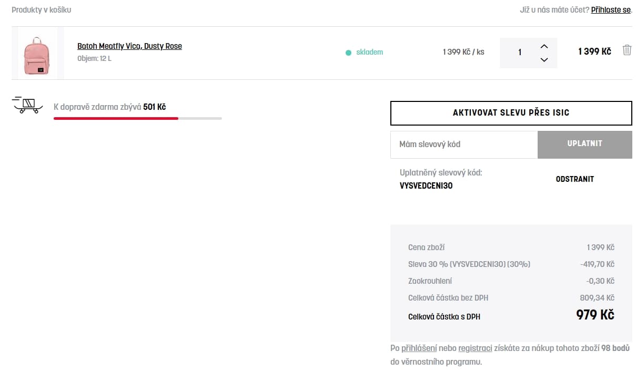Click the Produkty v košíku heading
This screenshot has width=636, height=392.
tap(41, 9)
